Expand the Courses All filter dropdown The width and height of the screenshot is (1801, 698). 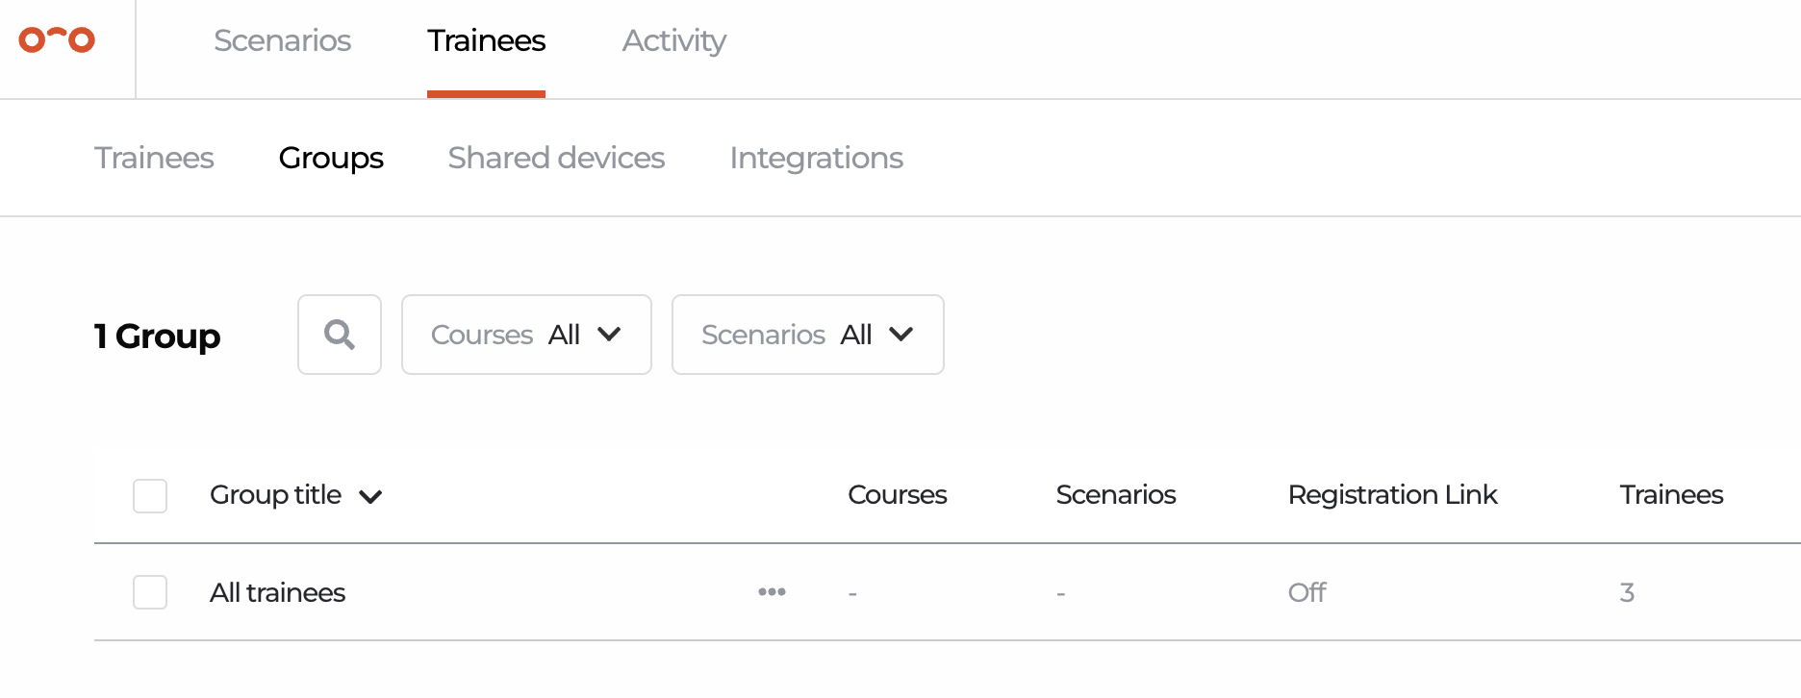coord(526,335)
